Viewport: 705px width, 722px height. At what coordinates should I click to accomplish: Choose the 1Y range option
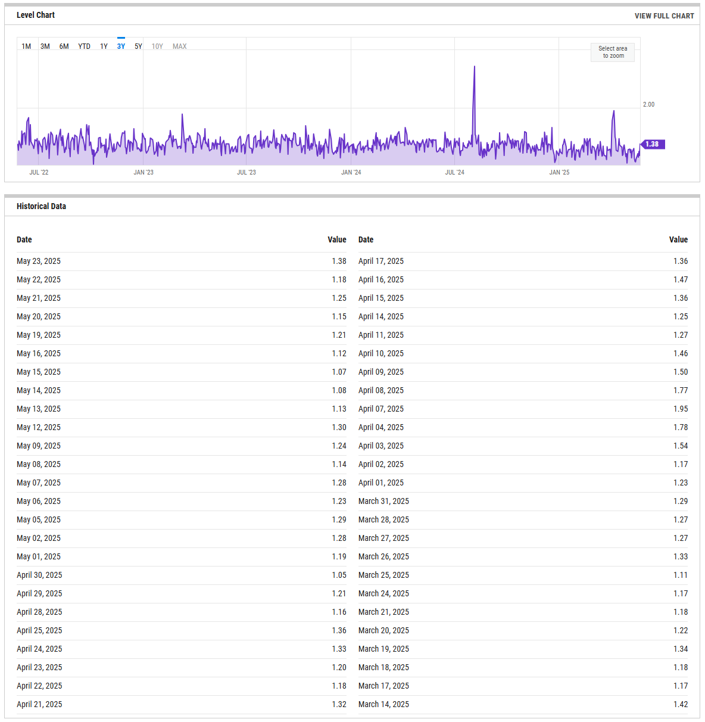point(104,46)
